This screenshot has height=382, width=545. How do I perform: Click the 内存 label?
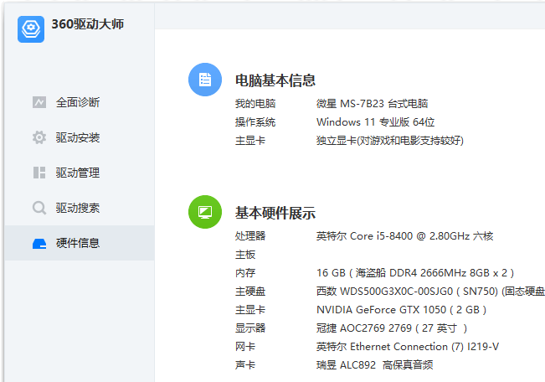point(245,273)
